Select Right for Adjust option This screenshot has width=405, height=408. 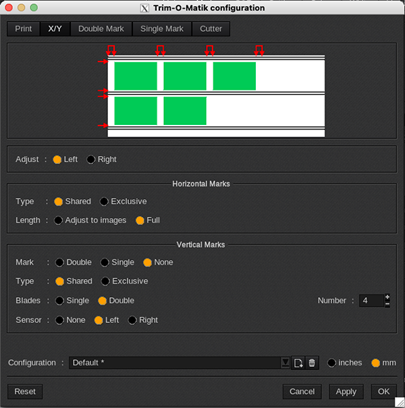91,159
